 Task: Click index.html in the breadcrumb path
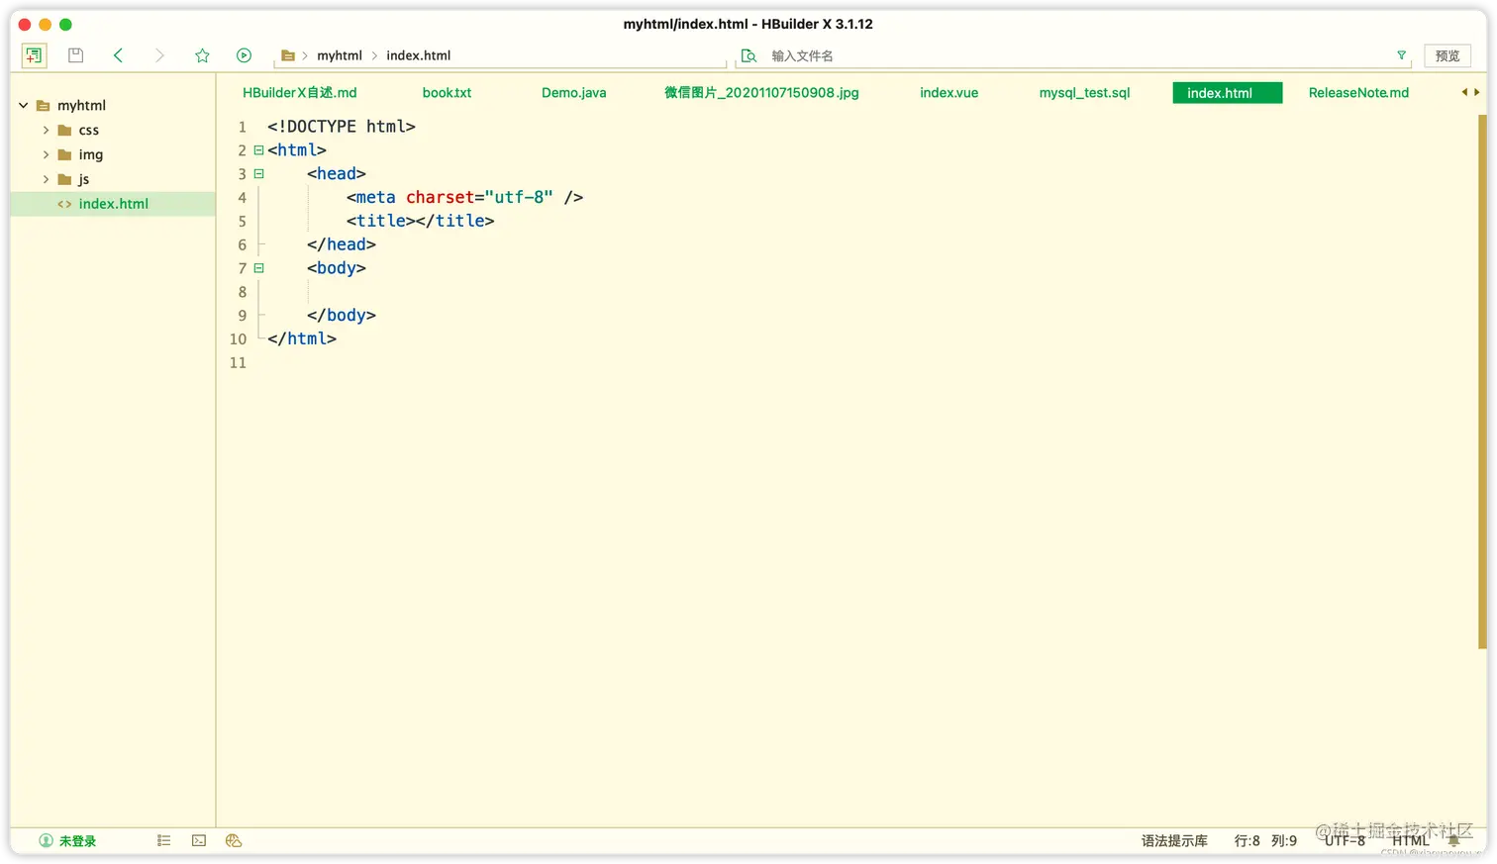click(419, 55)
